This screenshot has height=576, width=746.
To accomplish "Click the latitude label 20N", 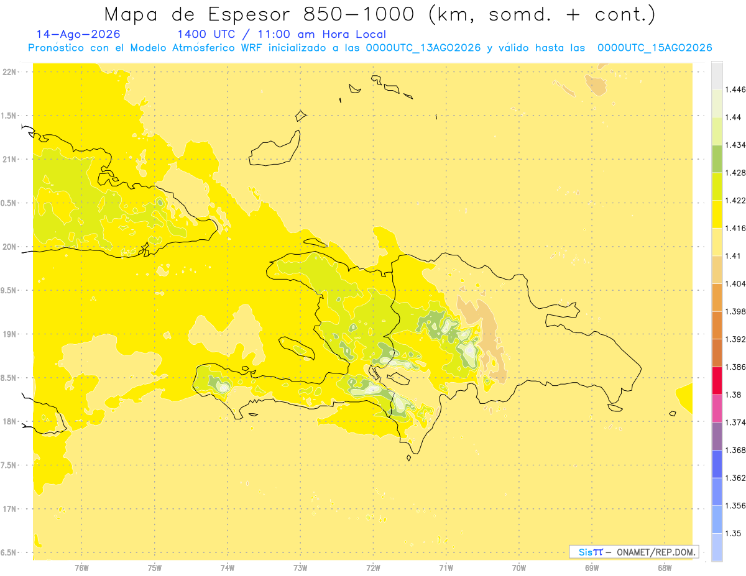I will pyautogui.click(x=10, y=247).
